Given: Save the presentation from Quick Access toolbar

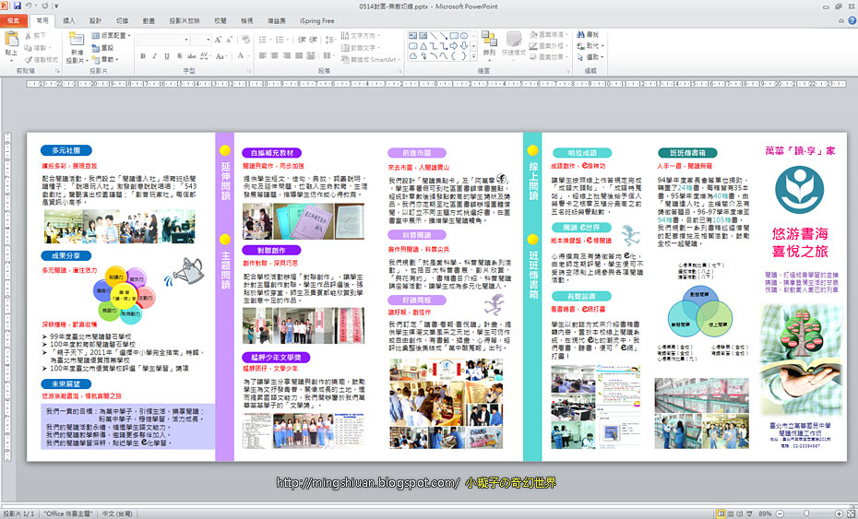Looking at the screenshot, I should pos(17,6).
